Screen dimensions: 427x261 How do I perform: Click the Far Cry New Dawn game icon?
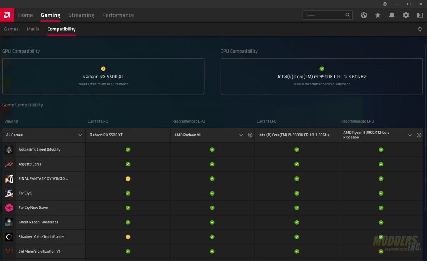coord(9,208)
